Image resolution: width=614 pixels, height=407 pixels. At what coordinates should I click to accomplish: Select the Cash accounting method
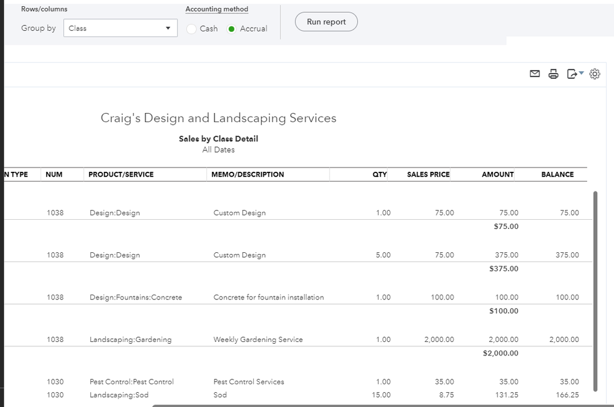[192, 29]
